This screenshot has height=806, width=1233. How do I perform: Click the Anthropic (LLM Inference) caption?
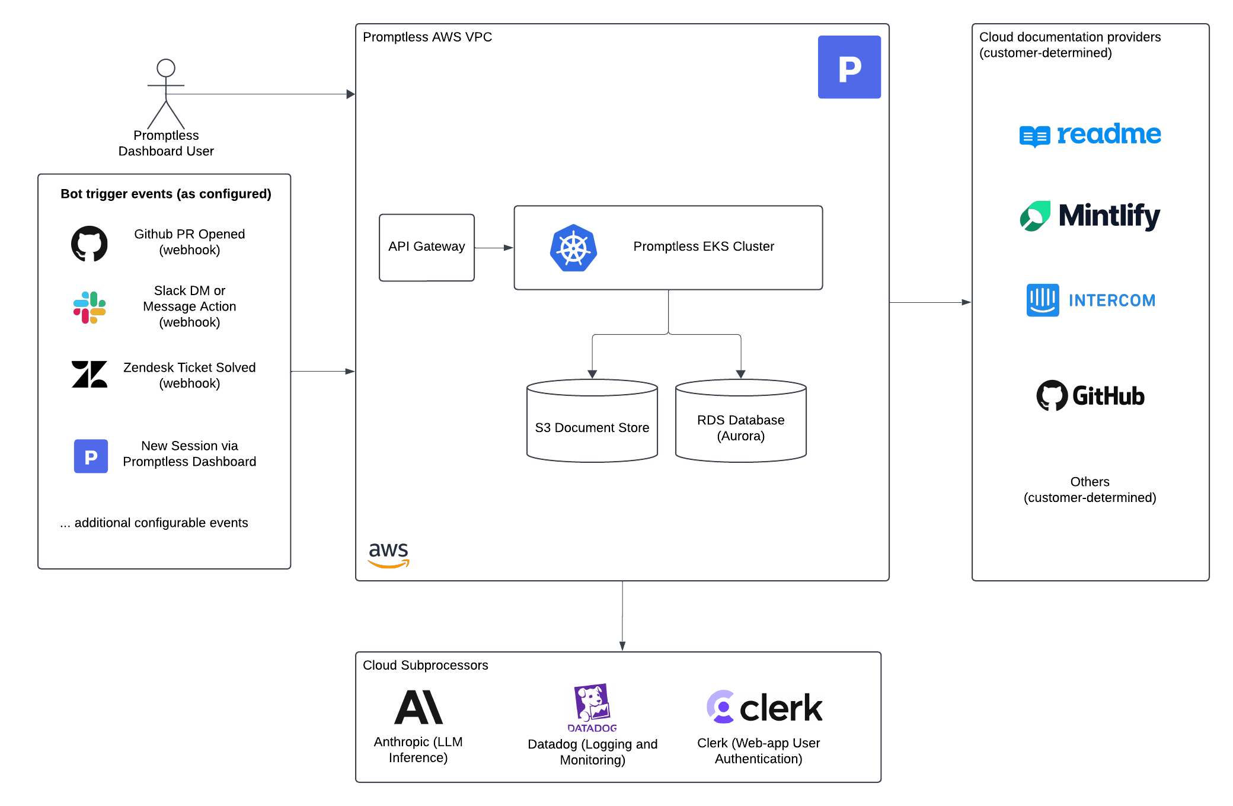(419, 750)
